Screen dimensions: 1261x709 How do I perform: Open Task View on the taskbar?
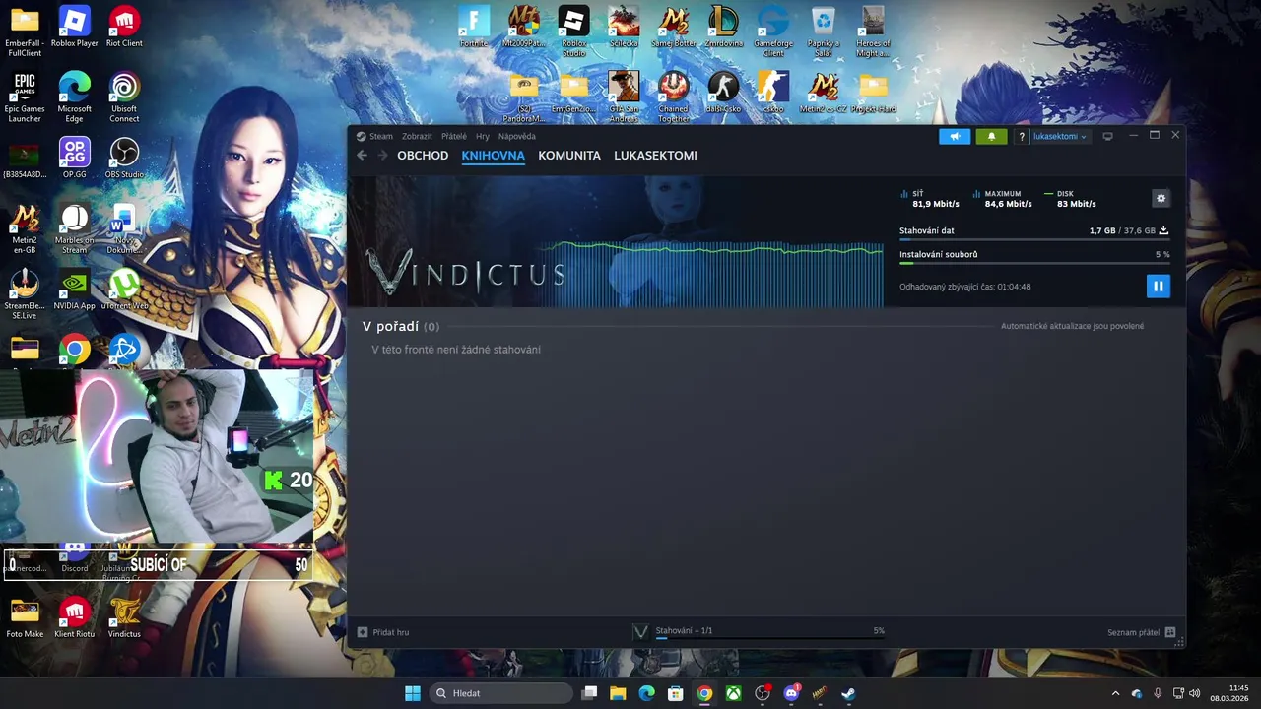pyautogui.click(x=589, y=693)
